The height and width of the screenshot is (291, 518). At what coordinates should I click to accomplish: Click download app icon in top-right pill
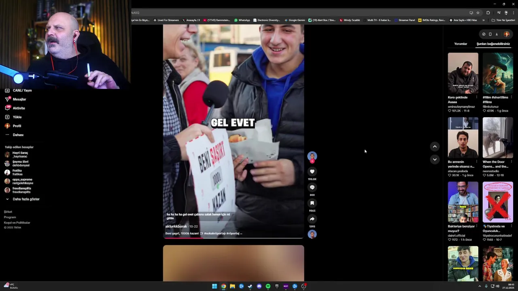pos(497,34)
